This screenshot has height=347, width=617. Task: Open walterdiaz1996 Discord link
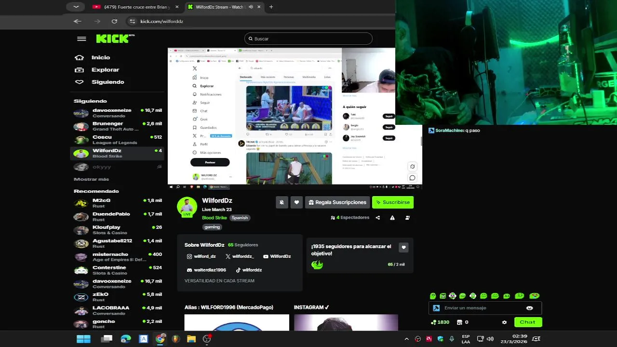coord(206,270)
